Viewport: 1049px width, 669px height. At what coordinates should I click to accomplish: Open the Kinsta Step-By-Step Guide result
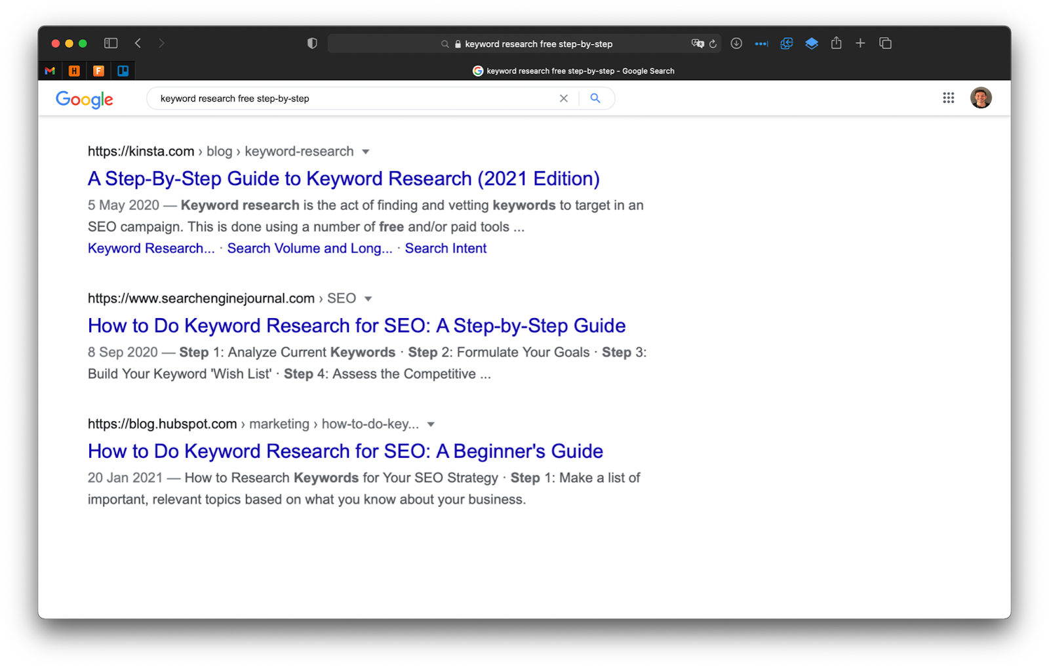344,178
